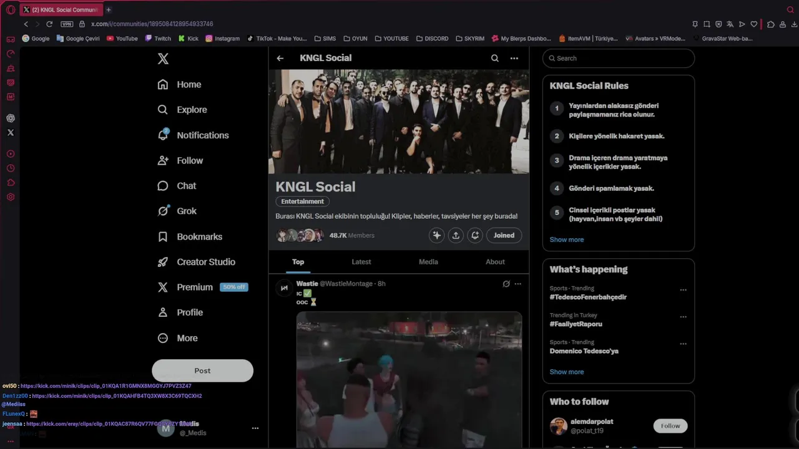Click the Search input field

(619, 58)
